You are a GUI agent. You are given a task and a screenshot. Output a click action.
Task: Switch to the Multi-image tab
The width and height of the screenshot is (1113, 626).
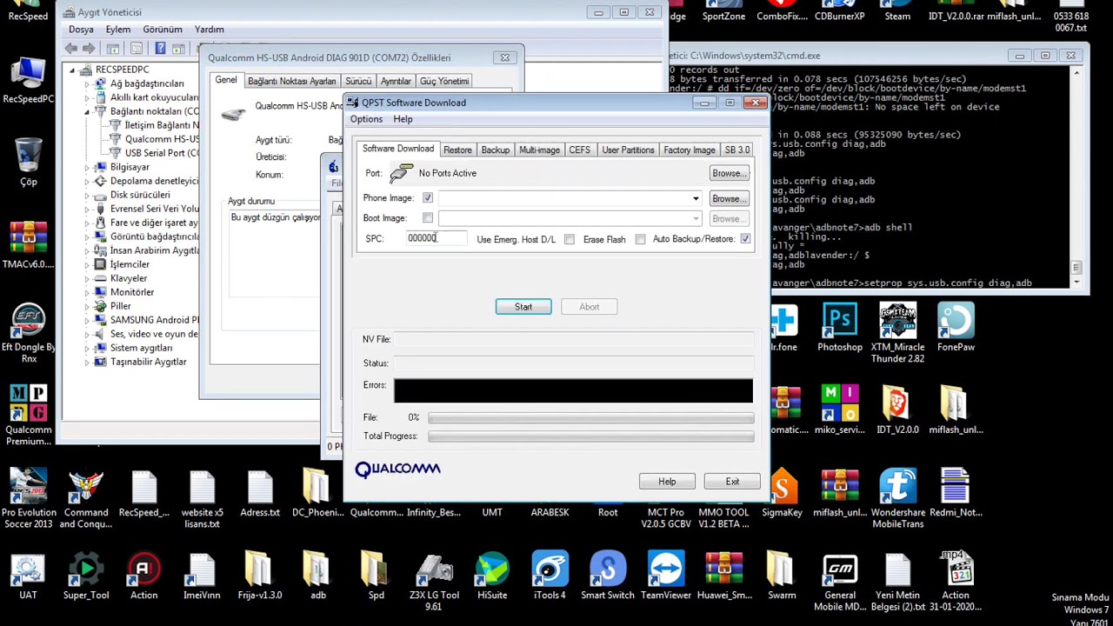539,150
